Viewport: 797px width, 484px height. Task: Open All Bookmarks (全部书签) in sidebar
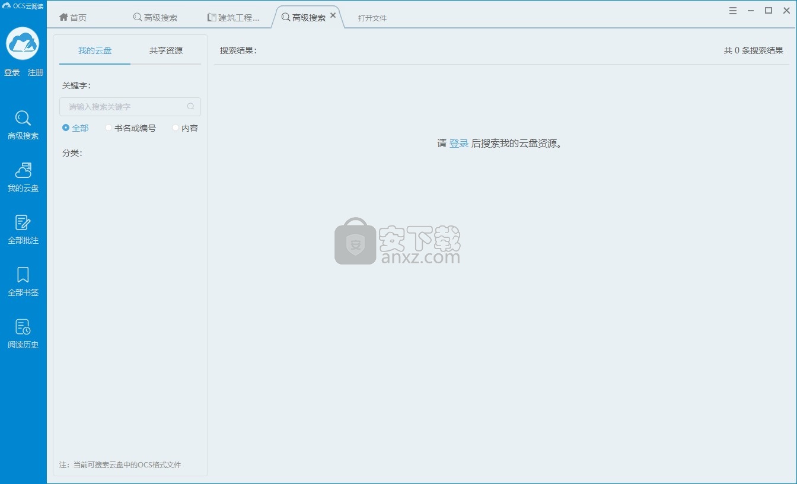click(23, 282)
